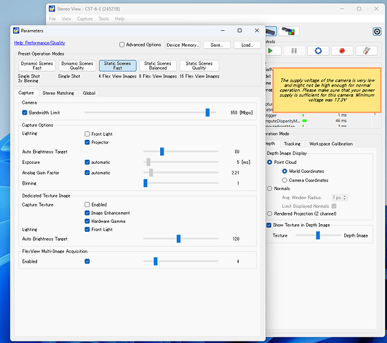Toggle Show Texture in Depth Image checkbox
This screenshot has width=387, height=343.
coord(269,225)
